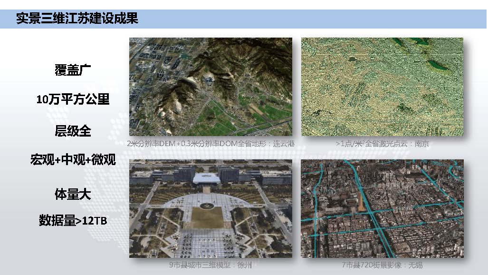Select the 层级全 heading text
Viewport: 488px width, 275px height.
click(73, 130)
